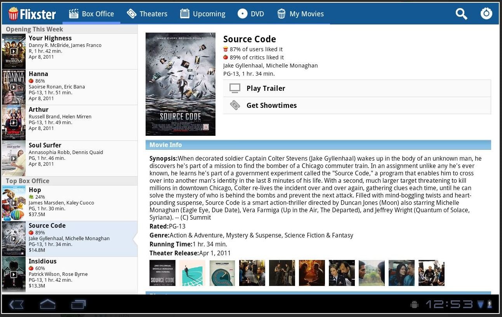Click the cast line Russell Brand, Helen Mirren
The height and width of the screenshot is (317, 502).
point(60,116)
